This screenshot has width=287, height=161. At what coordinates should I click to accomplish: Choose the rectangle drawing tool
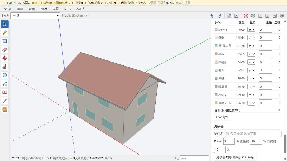click(x=5, y=41)
